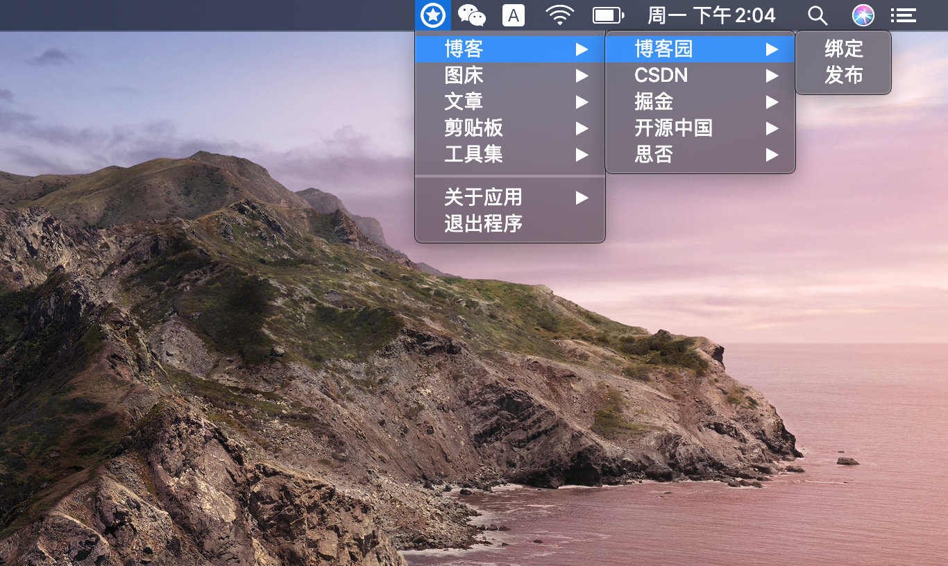Expand the arrow next to 思否
The width and height of the screenshot is (948, 566).
[x=772, y=155]
